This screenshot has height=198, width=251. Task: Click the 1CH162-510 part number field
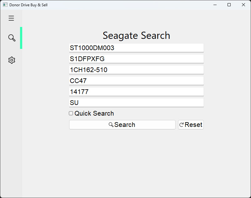[x=136, y=70]
